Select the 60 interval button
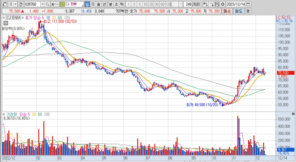The height and width of the screenshot is (162, 296). pyautogui.click(x=162, y=4)
